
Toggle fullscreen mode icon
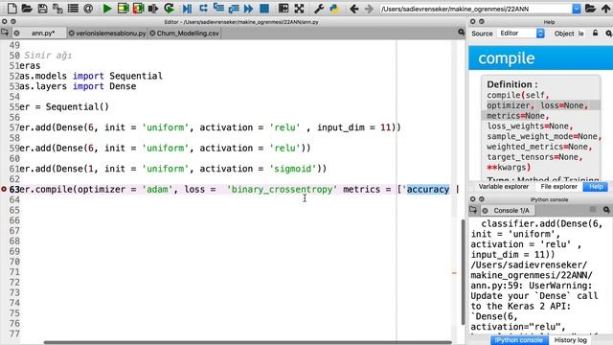coord(299,9)
